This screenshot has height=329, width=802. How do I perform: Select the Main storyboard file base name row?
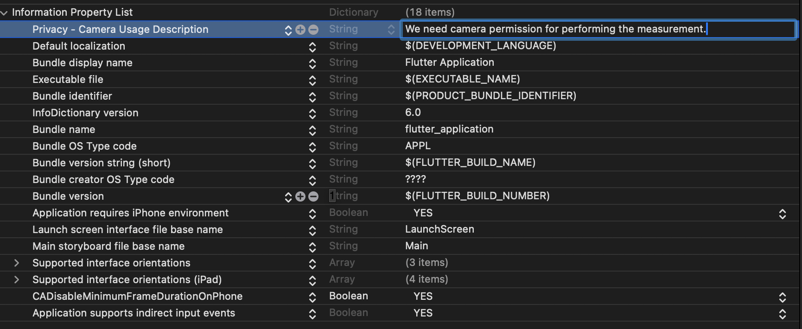401,246
